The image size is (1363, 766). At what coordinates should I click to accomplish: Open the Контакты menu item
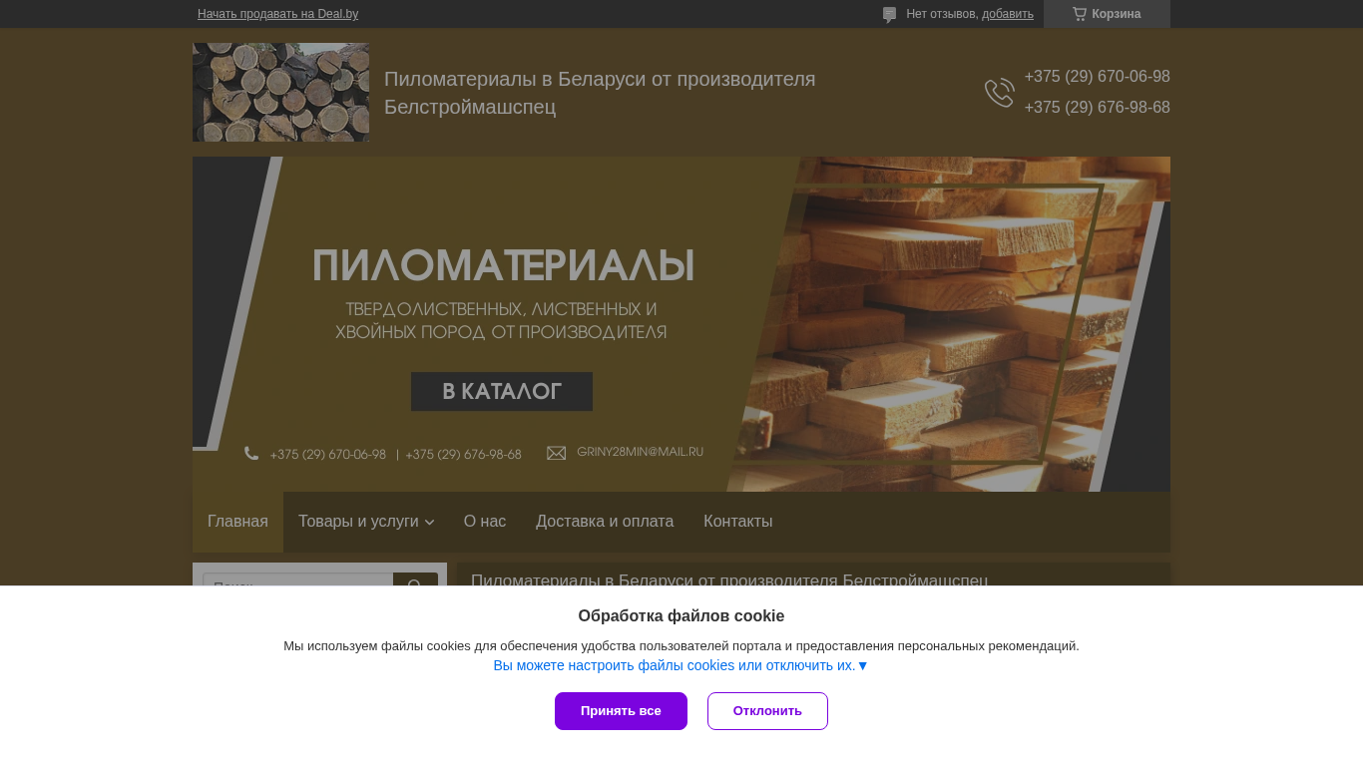pos(738,522)
